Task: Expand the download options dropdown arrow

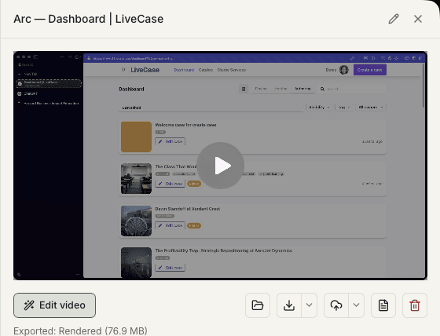Action: [310, 305]
